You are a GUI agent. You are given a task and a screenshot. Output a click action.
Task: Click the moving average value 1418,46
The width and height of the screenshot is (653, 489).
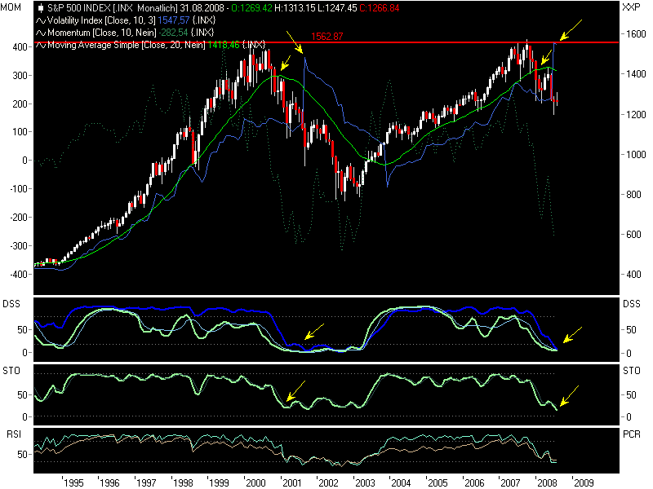pos(224,45)
